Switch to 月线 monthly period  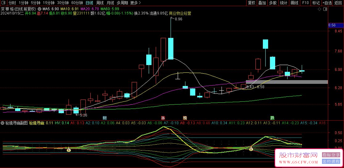point(110,3)
